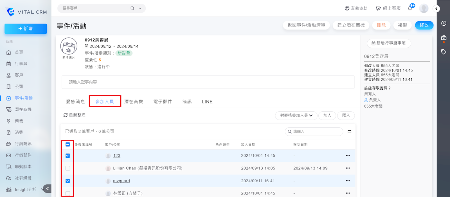Screen dimensions: 450x197
Task: Collapse the right panel with arrow button
Action: [x=436, y=9]
